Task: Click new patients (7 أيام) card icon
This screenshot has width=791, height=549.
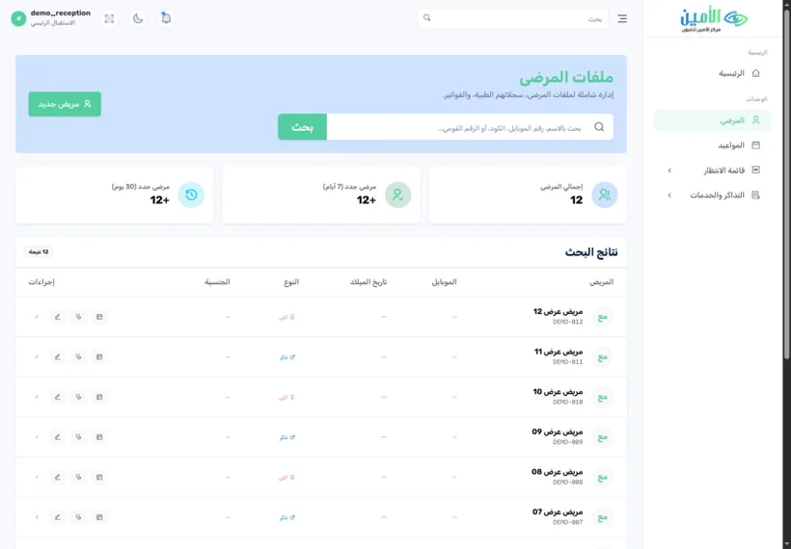Action: pyautogui.click(x=398, y=195)
